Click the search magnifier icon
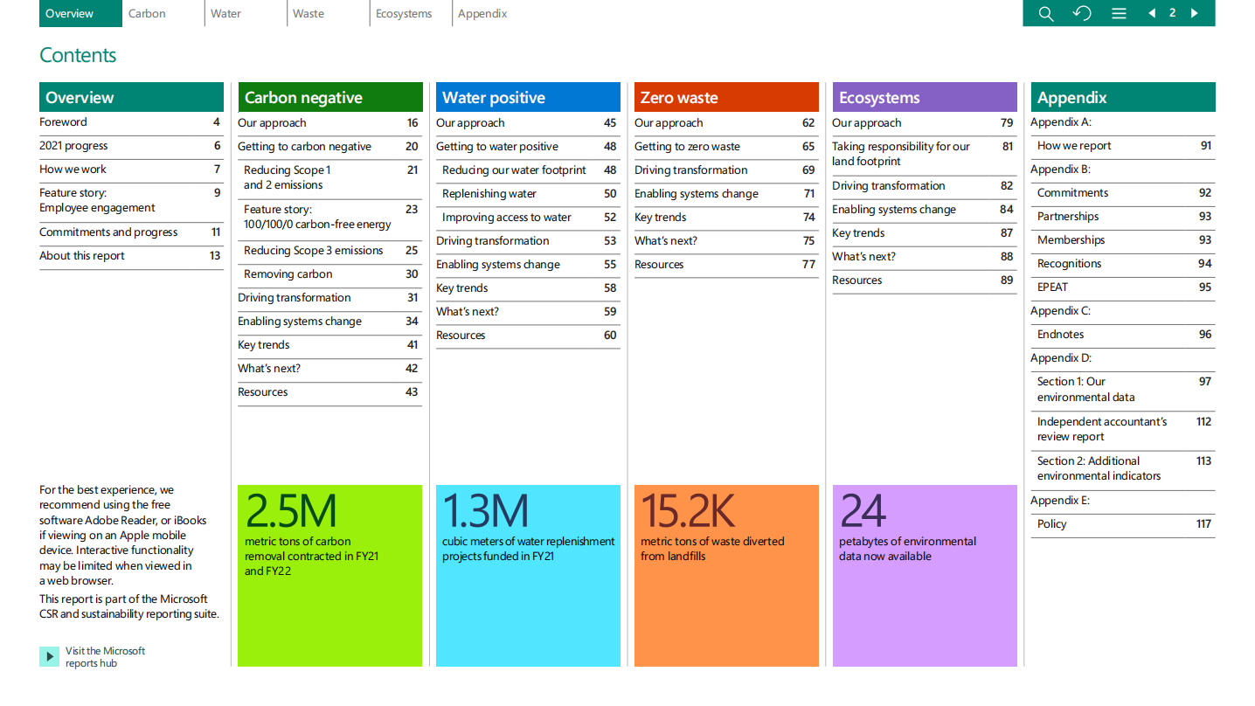The height and width of the screenshot is (706, 1255). coord(1045,13)
